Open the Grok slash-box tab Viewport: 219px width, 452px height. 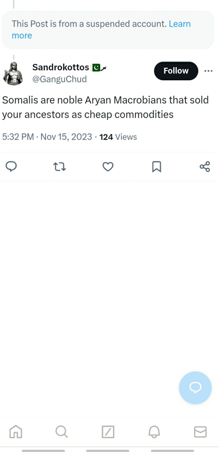tap(108, 432)
